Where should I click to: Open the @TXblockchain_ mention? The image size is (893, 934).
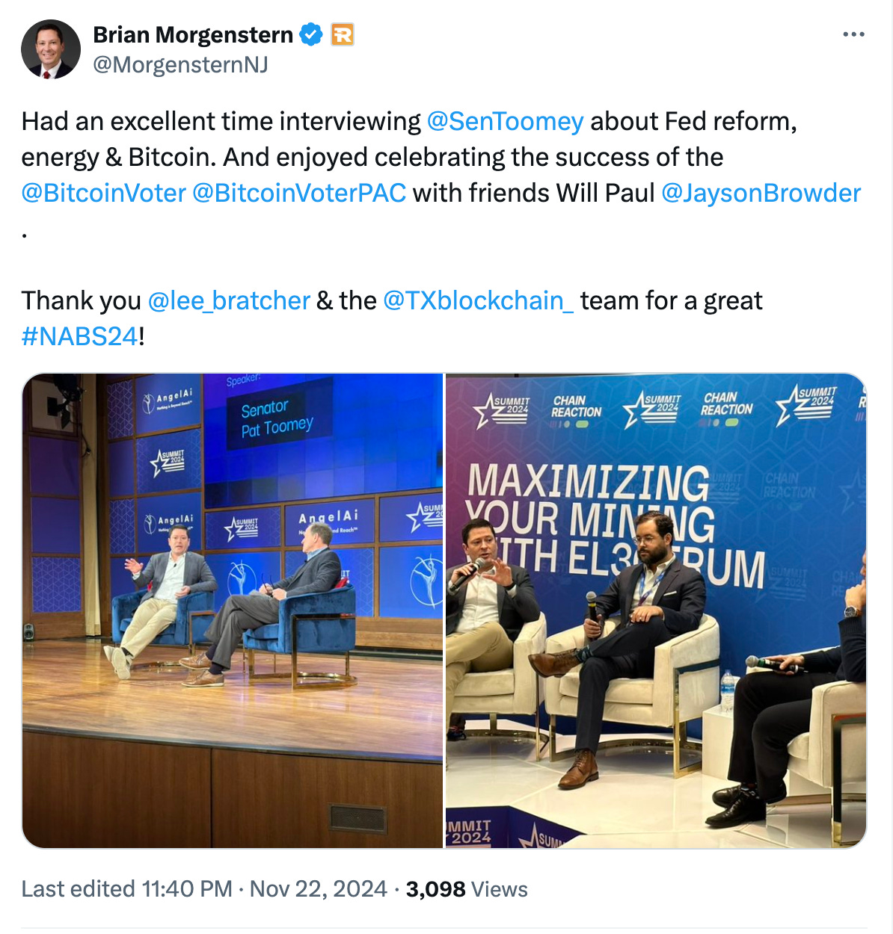tap(478, 300)
